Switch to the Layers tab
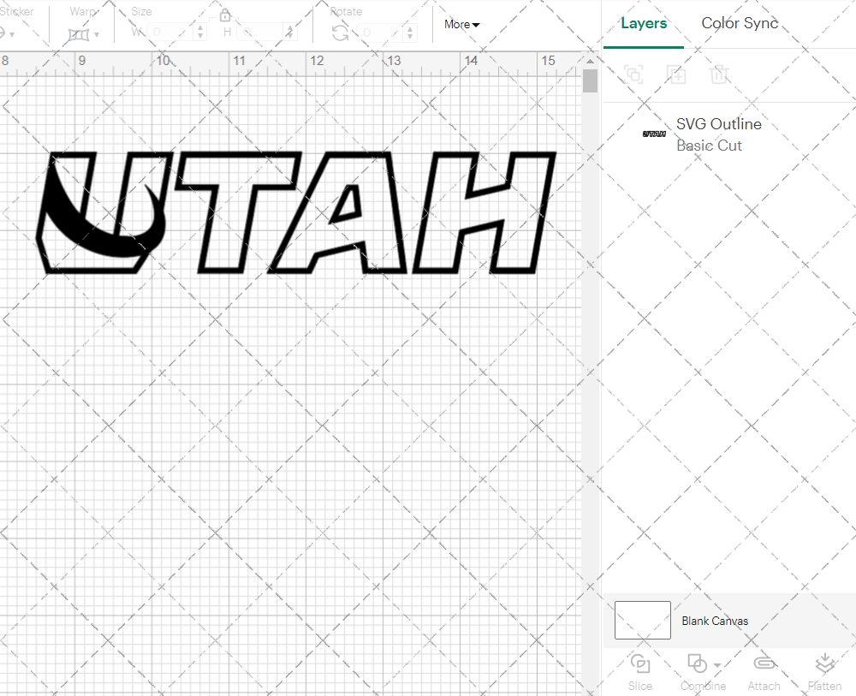 (x=644, y=24)
